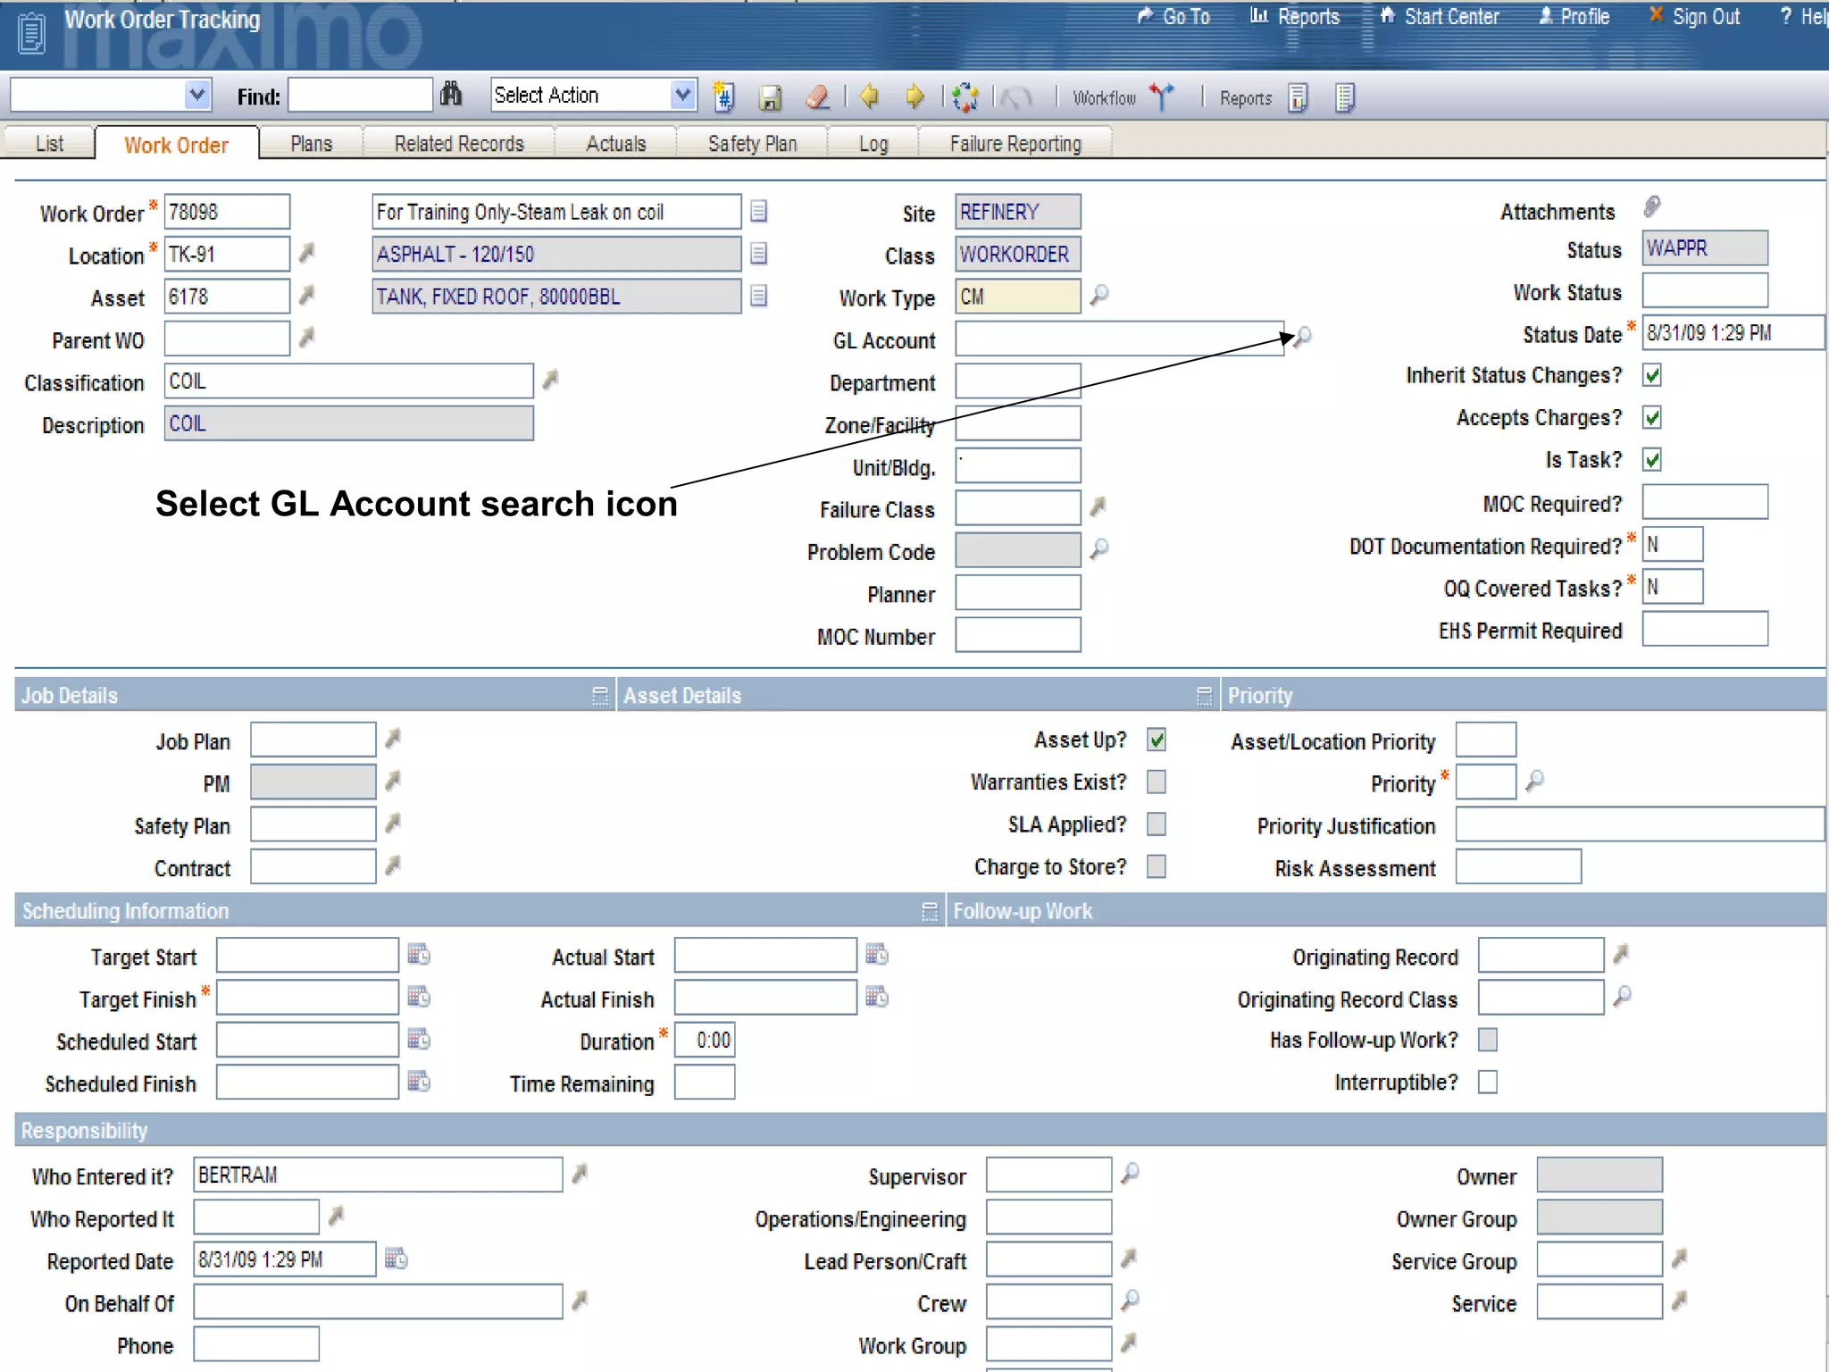This screenshot has height=1372, width=1829.
Task: Open the Priority lookup magnifier
Action: coord(1534,780)
